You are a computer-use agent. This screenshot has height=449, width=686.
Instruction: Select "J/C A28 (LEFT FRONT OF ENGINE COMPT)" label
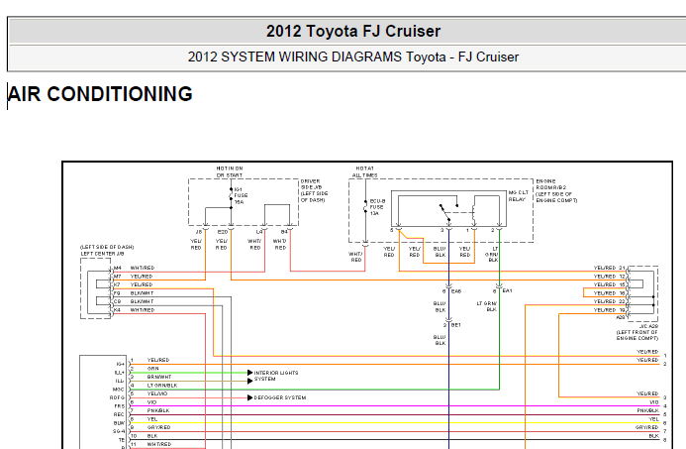click(x=637, y=332)
